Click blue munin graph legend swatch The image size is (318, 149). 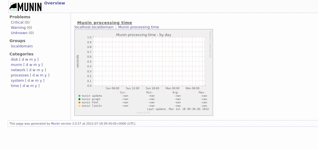(x=79, y=99)
